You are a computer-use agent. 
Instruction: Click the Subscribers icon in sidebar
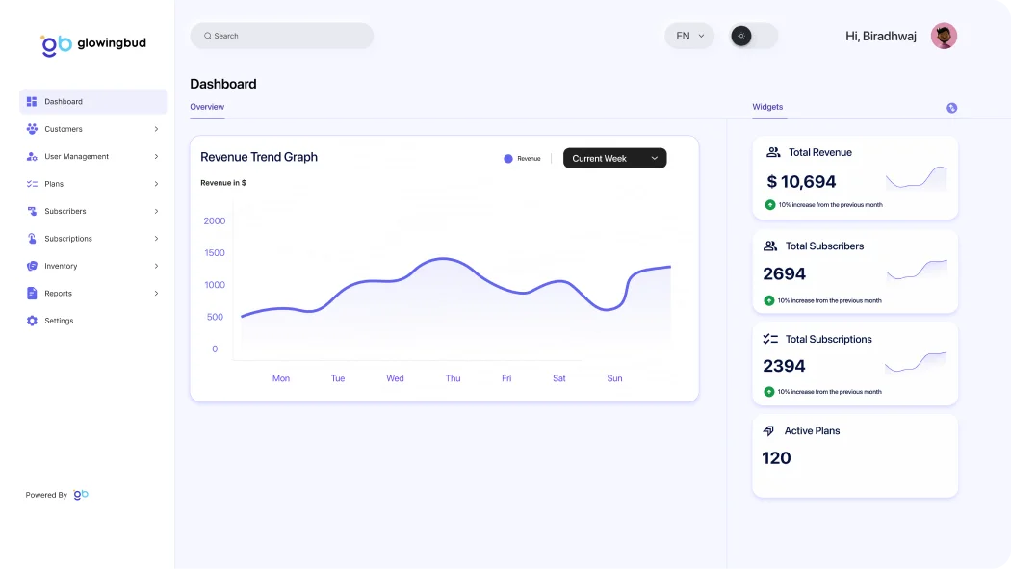coord(32,211)
